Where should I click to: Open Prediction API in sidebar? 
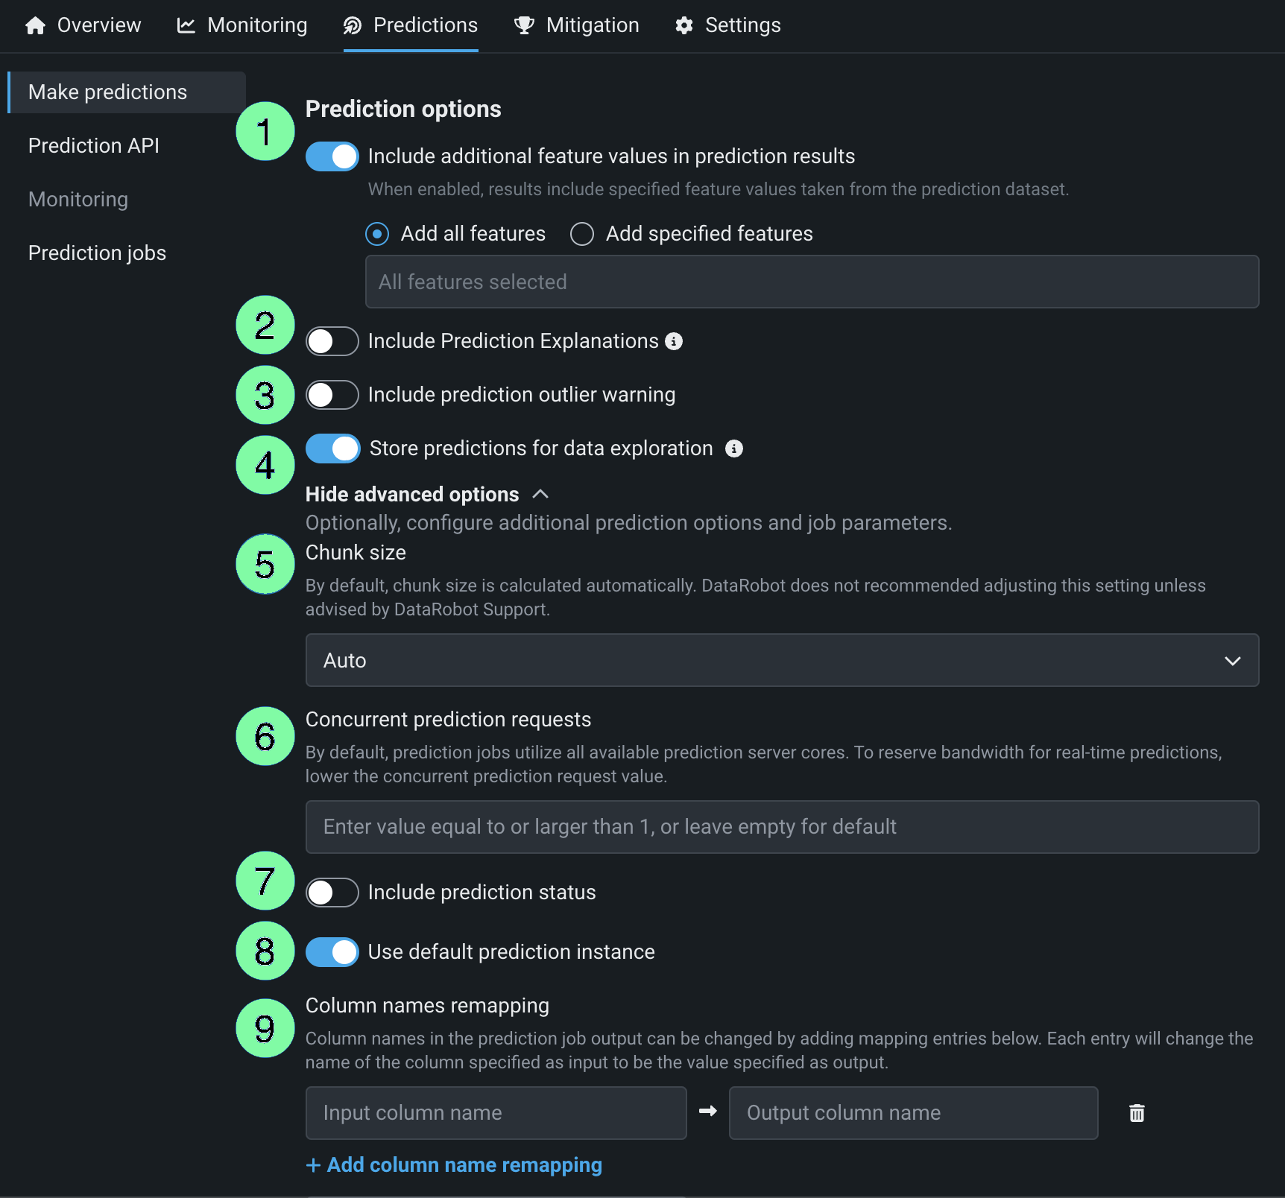94,146
